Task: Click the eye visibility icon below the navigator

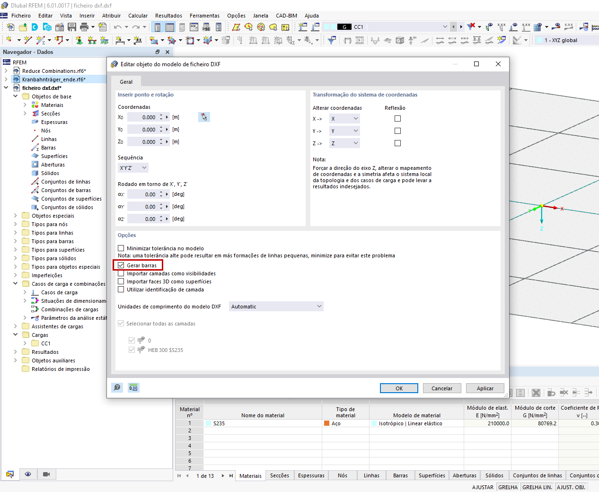Action: tap(28, 474)
